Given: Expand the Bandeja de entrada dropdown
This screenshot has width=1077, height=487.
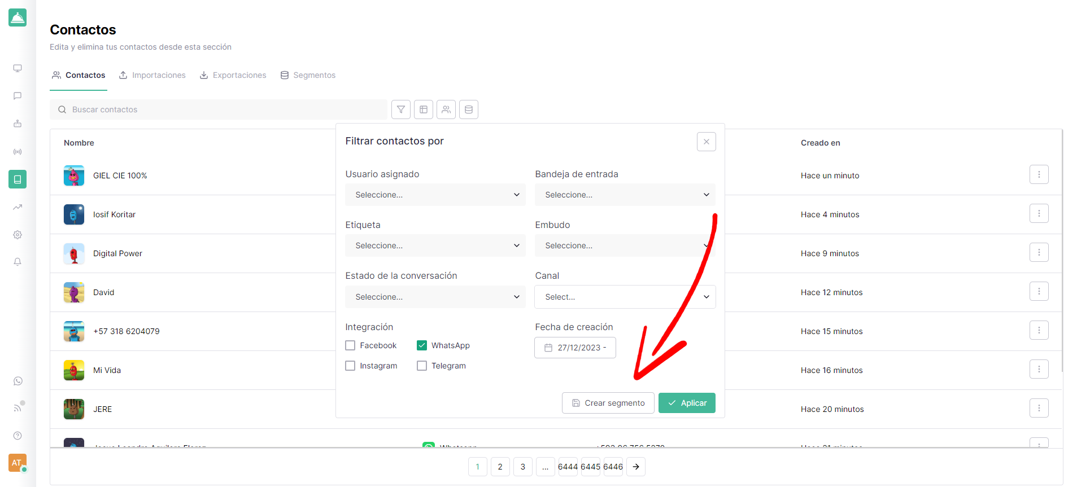Looking at the screenshot, I should [x=625, y=195].
